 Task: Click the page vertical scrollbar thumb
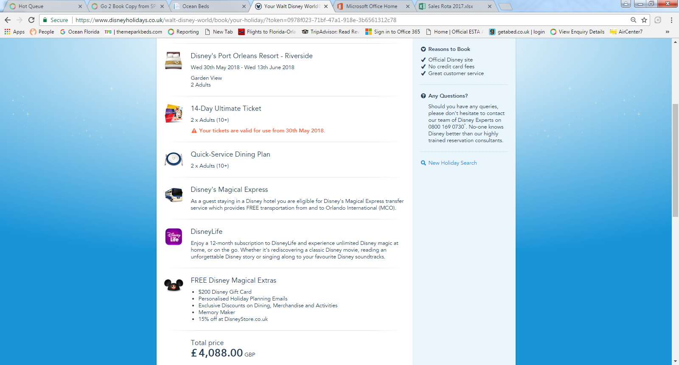tap(675, 160)
